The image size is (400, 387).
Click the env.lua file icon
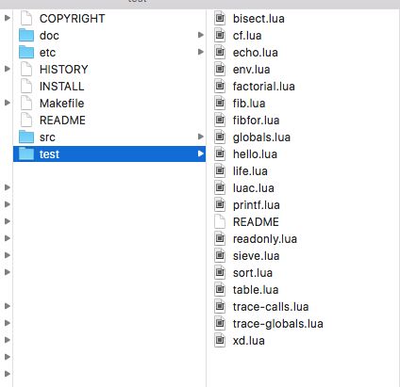[x=220, y=69]
